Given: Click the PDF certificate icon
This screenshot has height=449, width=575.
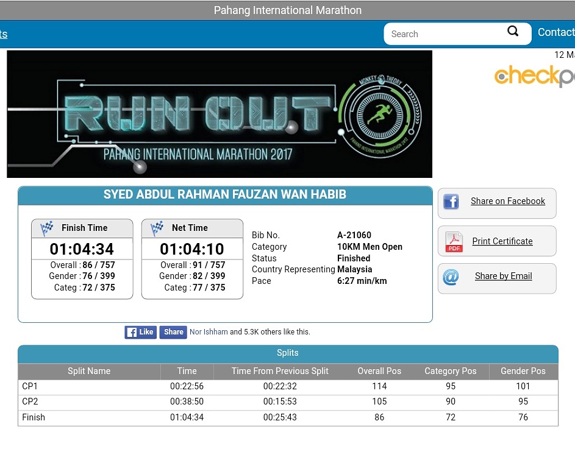Looking at the screenshot, I should point(454,241).
